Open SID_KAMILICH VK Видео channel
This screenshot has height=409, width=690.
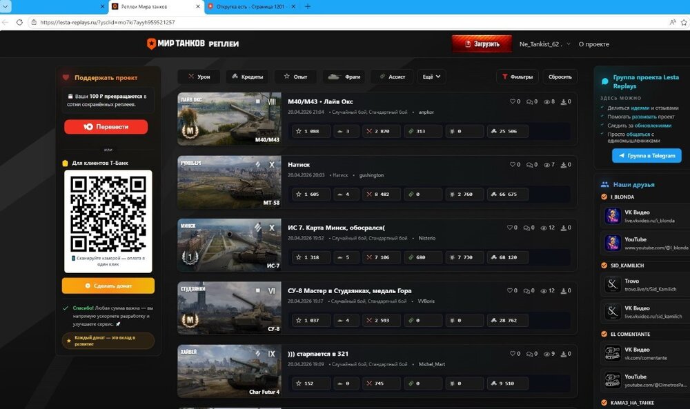pos(644,312)
